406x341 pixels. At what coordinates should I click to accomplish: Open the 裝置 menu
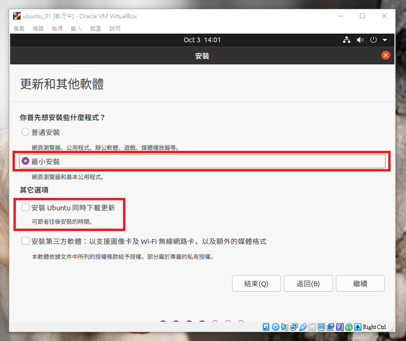(x=96, y=28)
